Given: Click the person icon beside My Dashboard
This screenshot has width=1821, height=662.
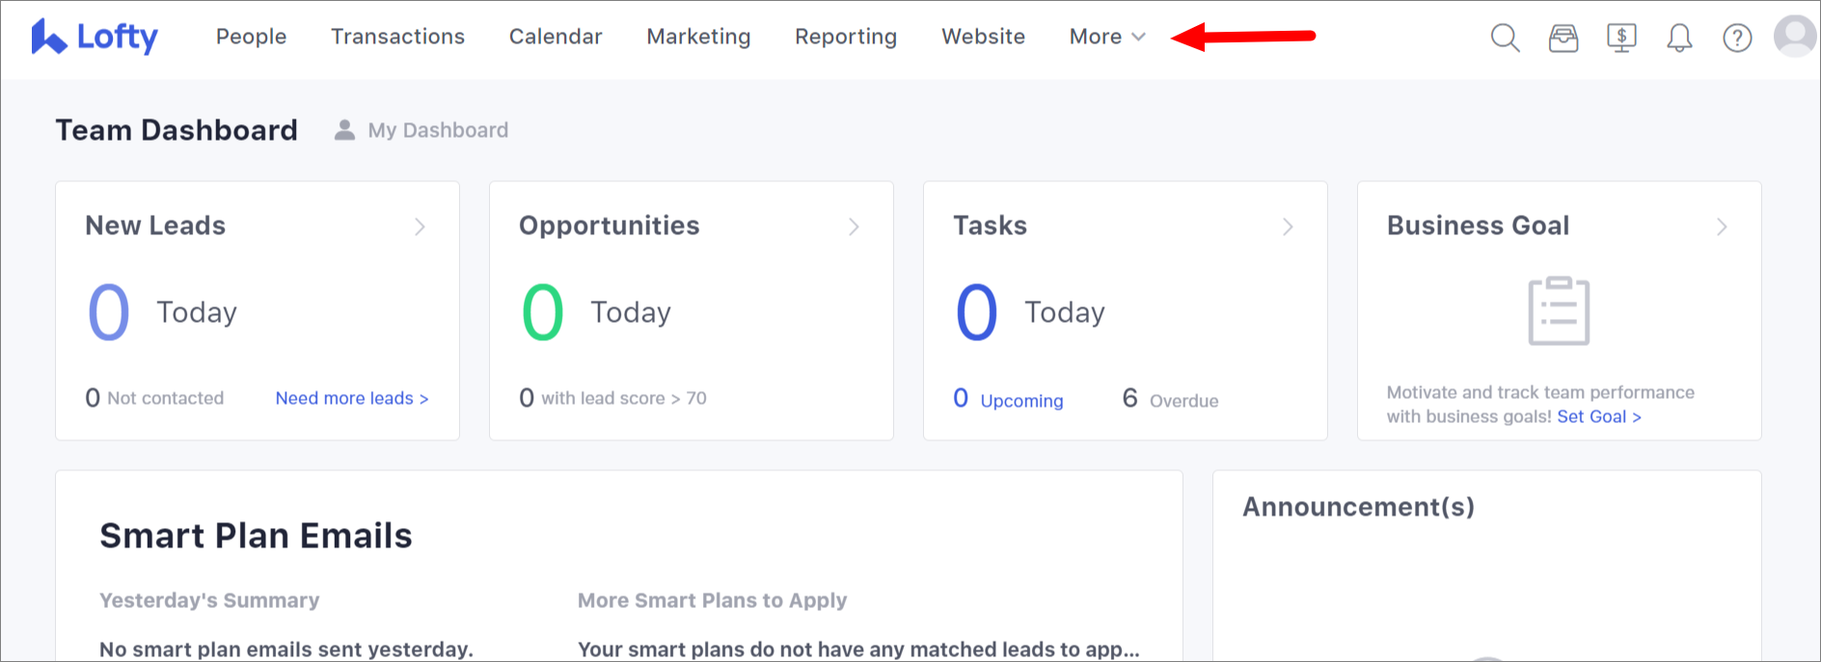Looking at the screenshot, I should [x=344, y=130].
